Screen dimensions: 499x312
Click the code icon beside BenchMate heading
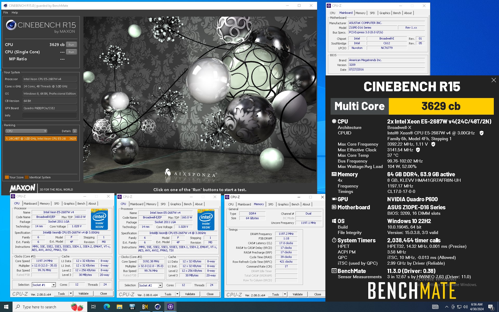click(334, 271)
